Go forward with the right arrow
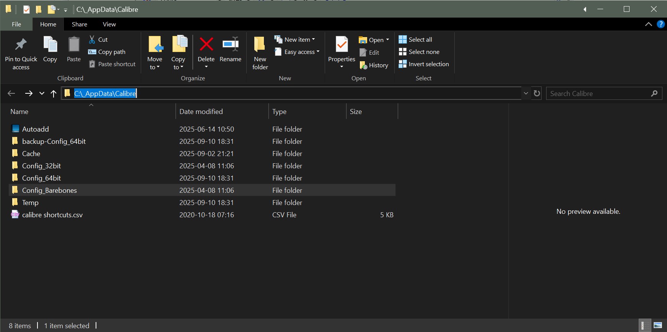The width and height of the screenshot is (667, 332). (29, 93)
